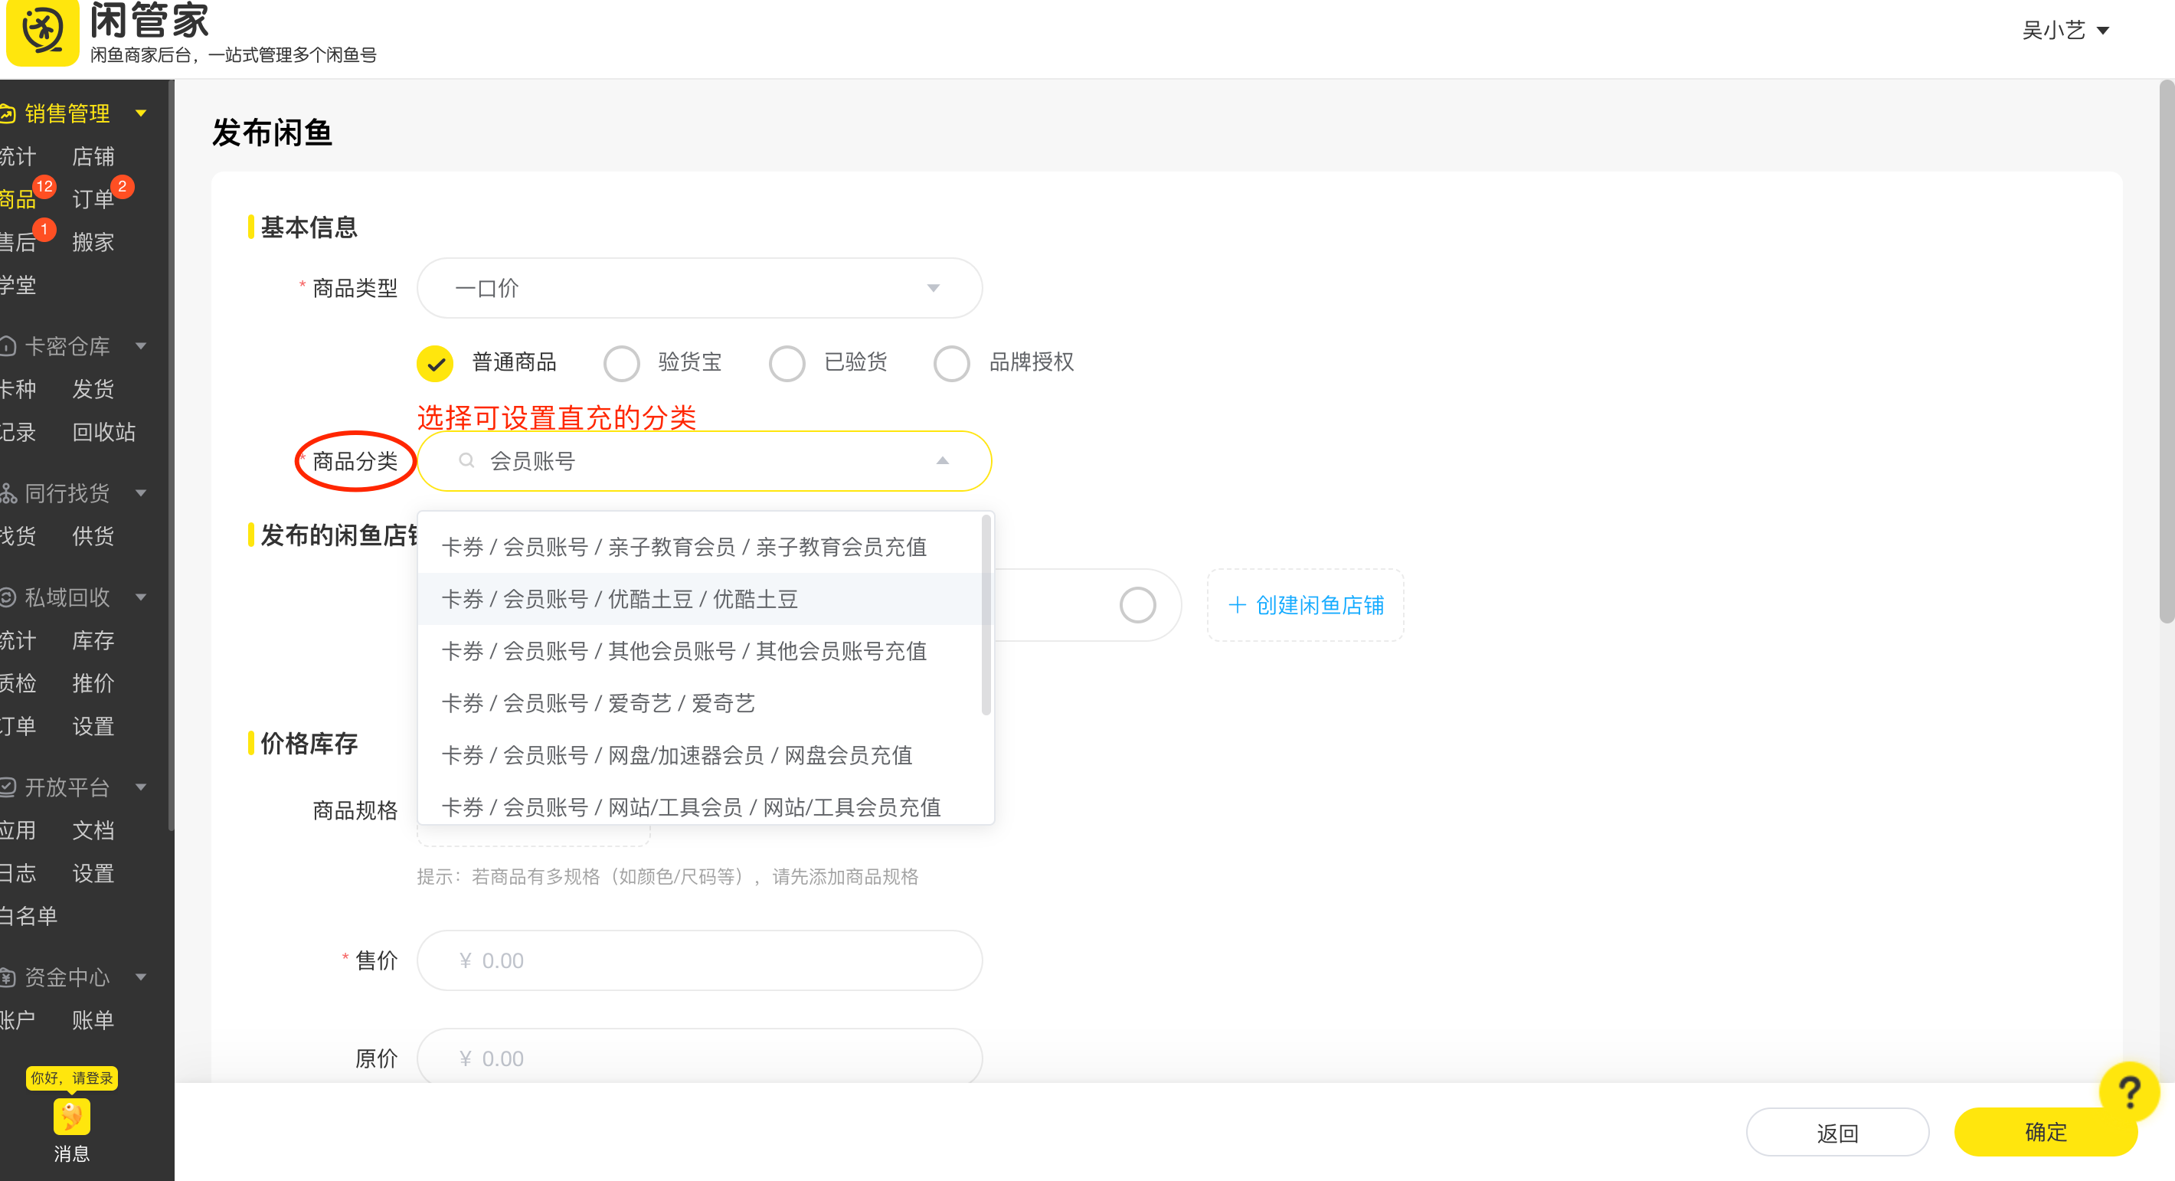The height and width of the screenshot is (1181, 2175).
Task: Collapse the 私域回收 sidebar section arrow
Action: pyautogui.click(x=141, y=597)
